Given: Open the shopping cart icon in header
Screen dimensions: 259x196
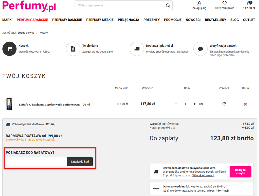Looking at the screenshot, I should [249, 3].
